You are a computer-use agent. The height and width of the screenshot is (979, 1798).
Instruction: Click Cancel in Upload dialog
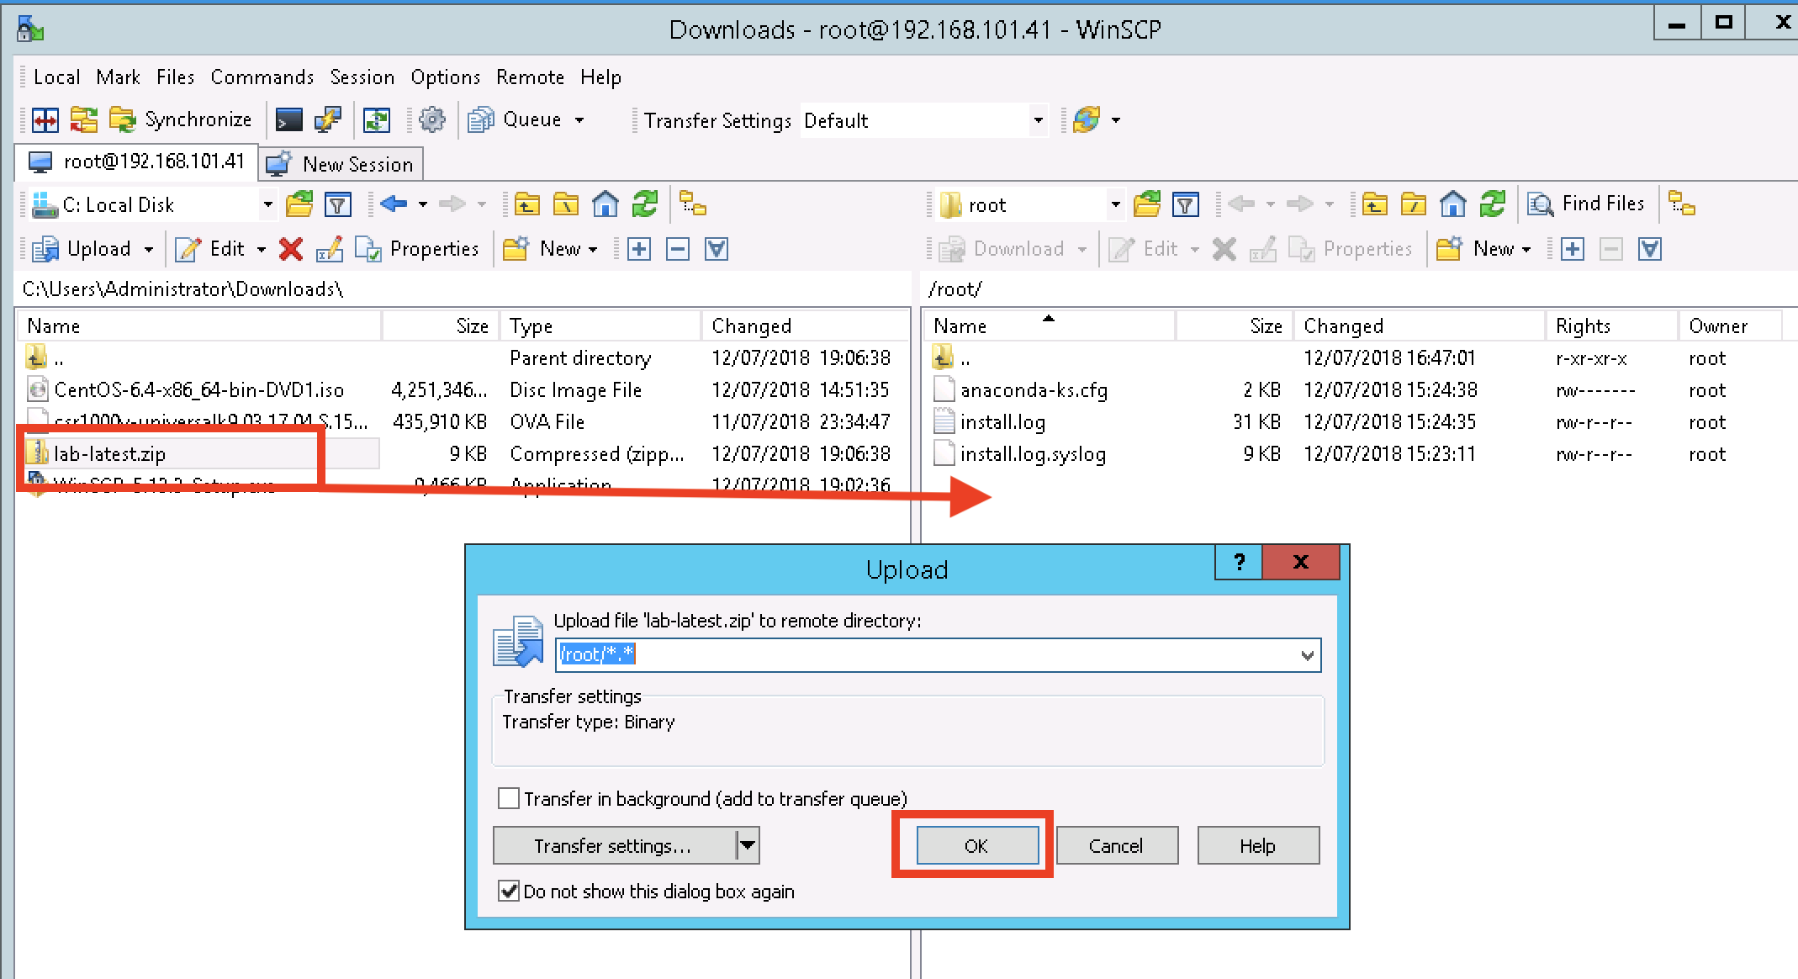[x=1116, y=845]
